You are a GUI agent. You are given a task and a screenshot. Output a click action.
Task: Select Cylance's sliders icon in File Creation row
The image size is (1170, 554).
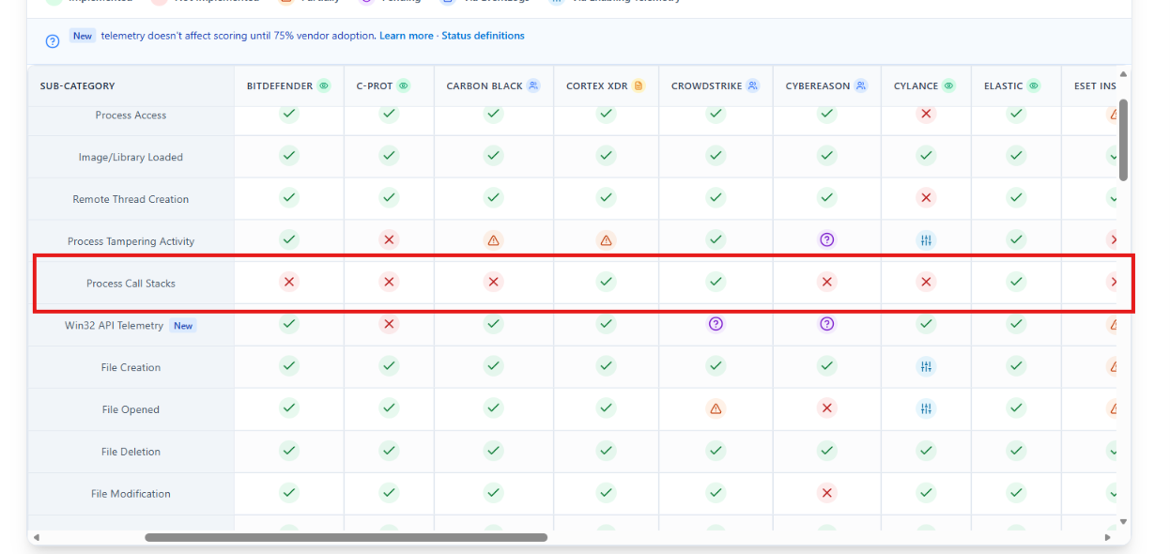click(x=927, y=366)
